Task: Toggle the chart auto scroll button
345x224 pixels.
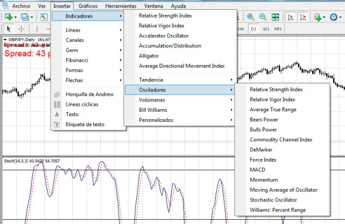Action: click(291, 17)
